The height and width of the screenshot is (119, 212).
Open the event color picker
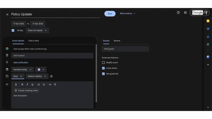[x=41, y=69]
